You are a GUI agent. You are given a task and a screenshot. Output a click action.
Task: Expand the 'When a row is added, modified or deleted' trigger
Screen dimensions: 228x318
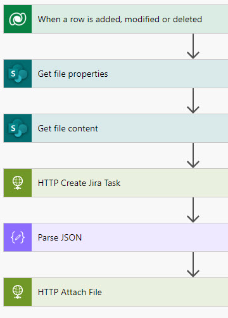point(116,19)
